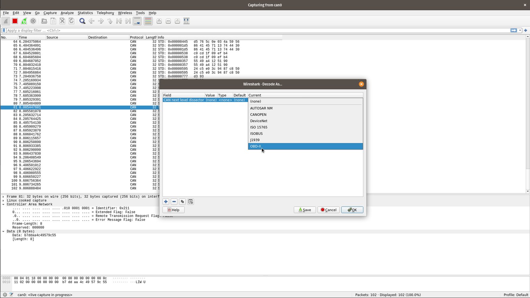Find a packet with the magnifier icon

pos(83,21)
